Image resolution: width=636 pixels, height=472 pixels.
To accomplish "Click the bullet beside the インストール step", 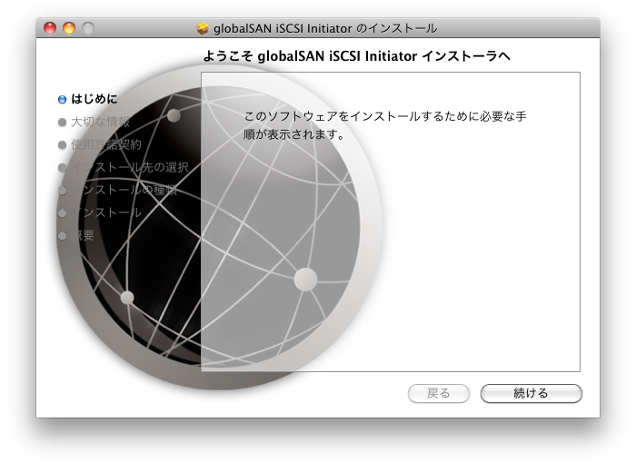I will [x=62, y=212].
